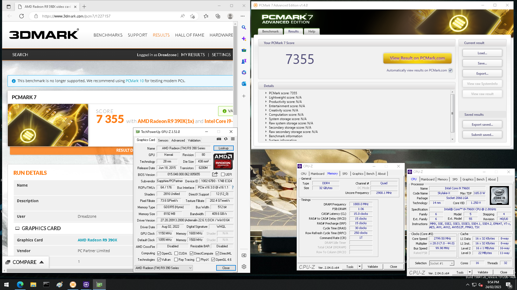Screen dimensions: 517x290
Task: Open Tools dropdown arrow in CPU-Z Memory window
Action: pos(359,267)
